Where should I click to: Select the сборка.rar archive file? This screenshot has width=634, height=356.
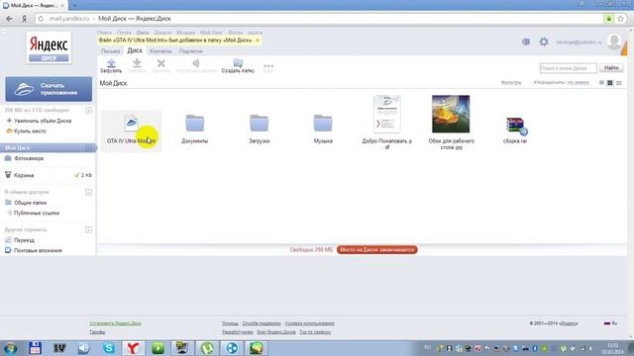515,130
